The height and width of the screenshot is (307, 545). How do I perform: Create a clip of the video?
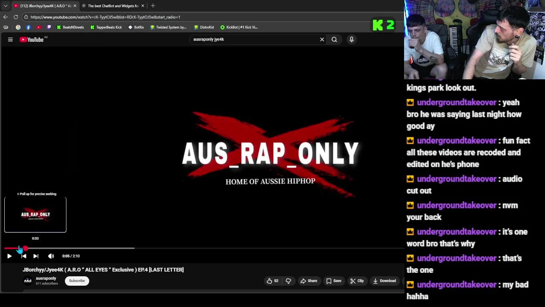[357, 281]
